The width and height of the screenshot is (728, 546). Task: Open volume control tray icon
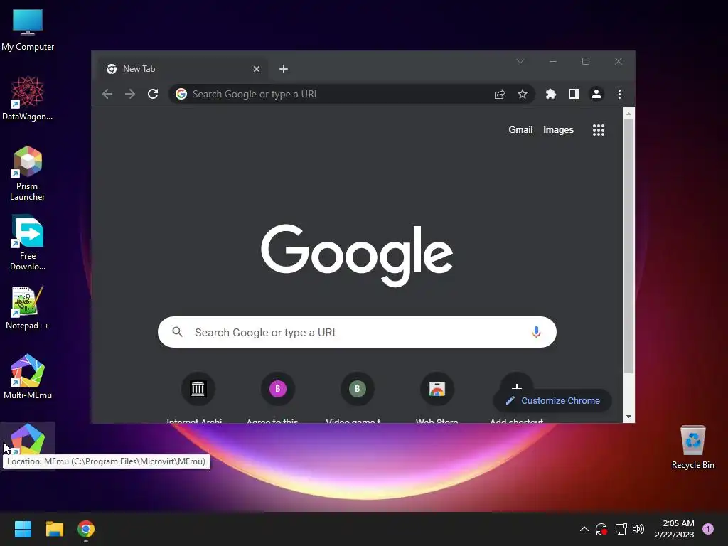click(x=638, y=529)
